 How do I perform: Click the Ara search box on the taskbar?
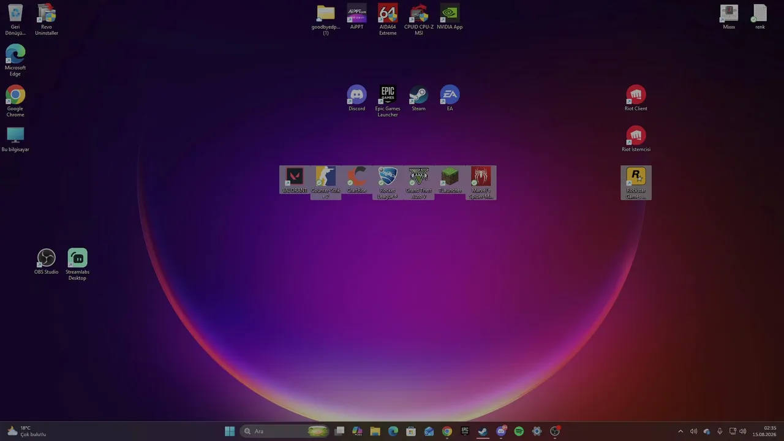point(285,431)
